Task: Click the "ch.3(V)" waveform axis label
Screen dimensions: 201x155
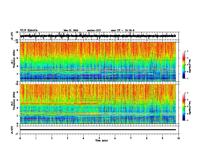Action: point(12,130)
